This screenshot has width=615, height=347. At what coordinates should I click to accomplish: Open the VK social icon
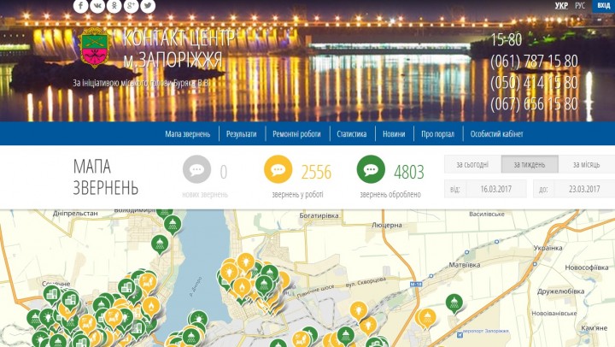97,5
